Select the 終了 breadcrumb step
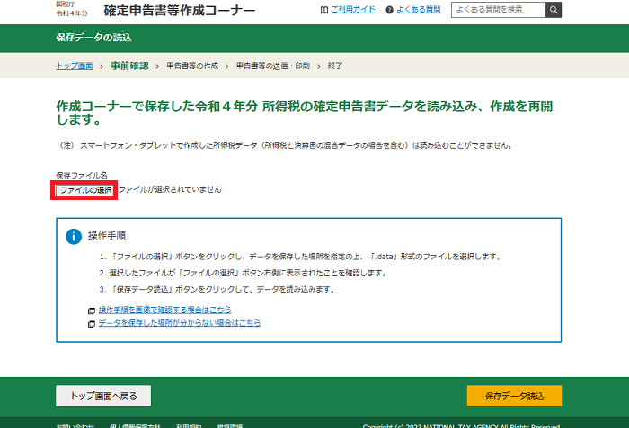Viewport: 629px width, 428px height. tap(335, 66)
